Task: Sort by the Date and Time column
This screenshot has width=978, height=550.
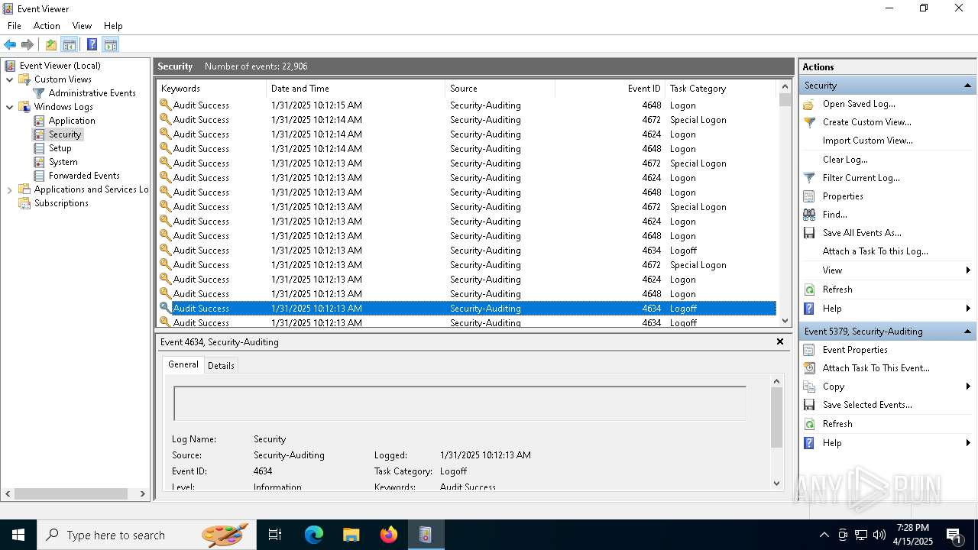Action: click(355, 89)
